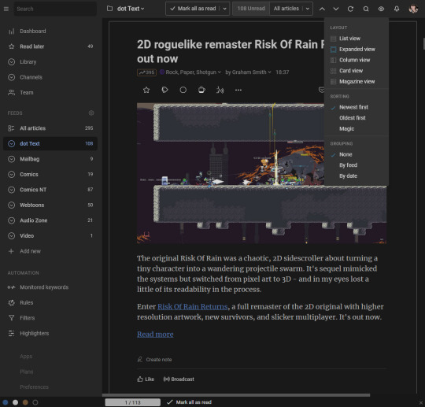Click the Search input field
Image resolution: width=425 pixels, height=407 pixels.
(55, 9)
